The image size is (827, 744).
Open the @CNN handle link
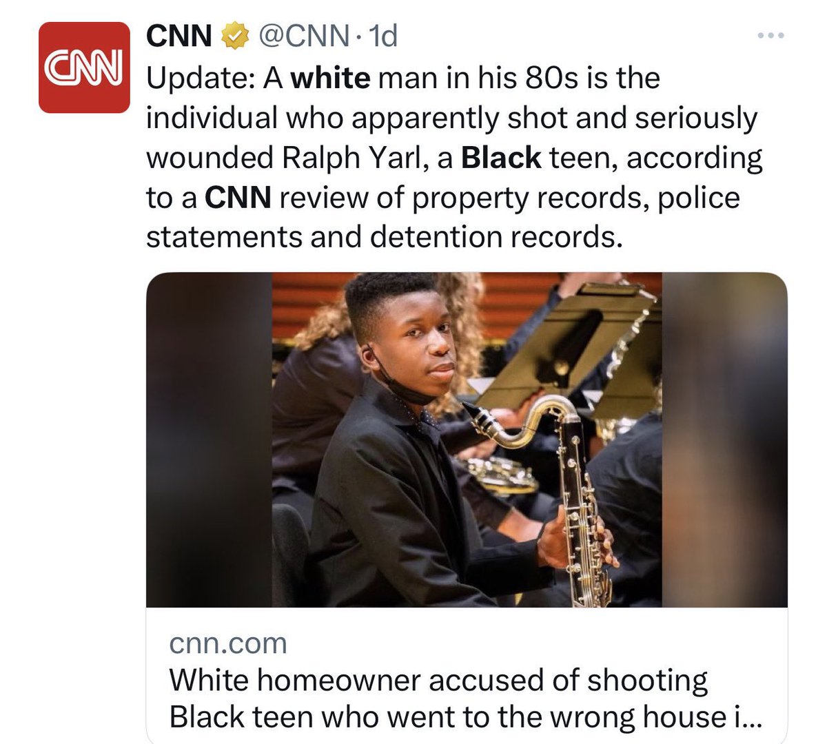tap(303, 37)
